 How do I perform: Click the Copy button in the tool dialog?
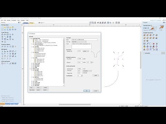click(x=39, y=87)
